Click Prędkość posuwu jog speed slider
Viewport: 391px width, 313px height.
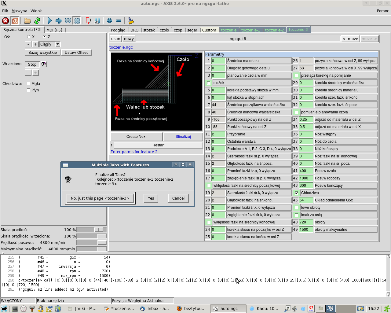click(x=91, y=242)
